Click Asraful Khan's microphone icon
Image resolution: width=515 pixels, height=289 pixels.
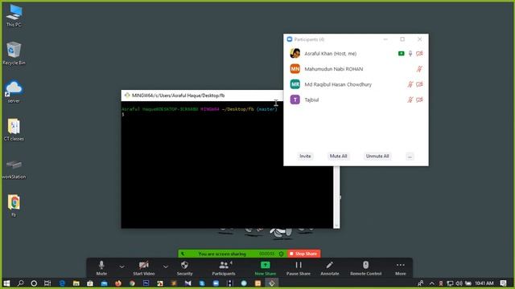coord(410,54)
